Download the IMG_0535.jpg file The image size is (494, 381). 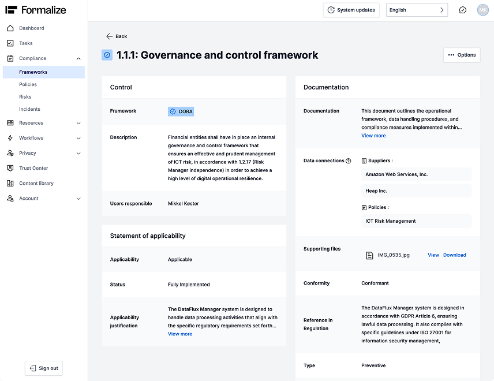pos(454,255)
